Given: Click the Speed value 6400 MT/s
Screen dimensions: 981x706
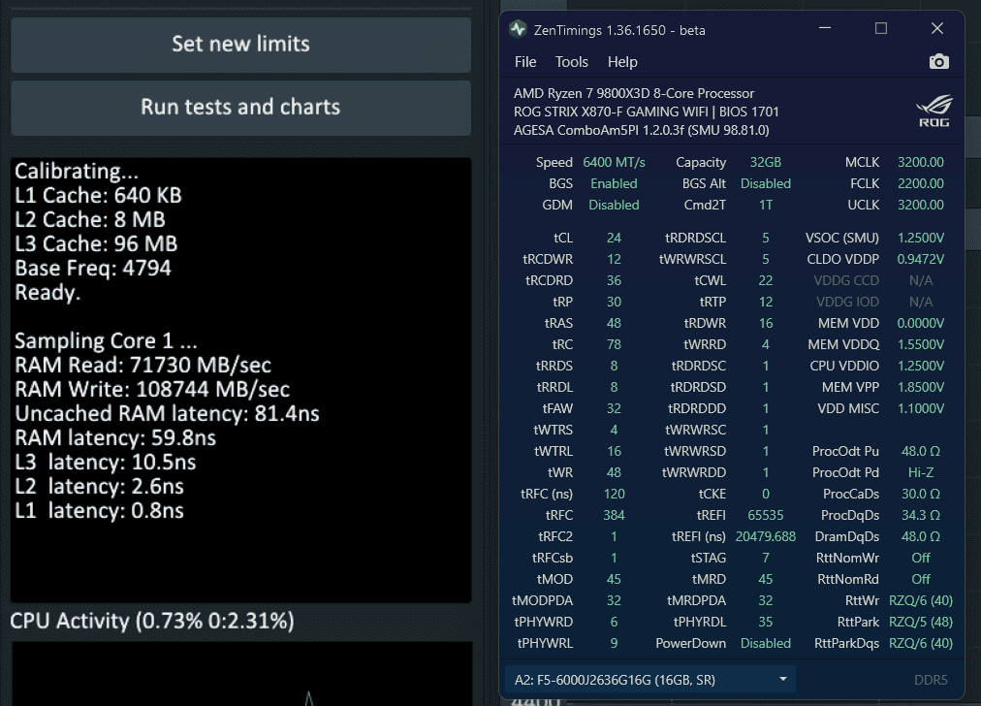Looking at the screenshot, I should point(614,162).
